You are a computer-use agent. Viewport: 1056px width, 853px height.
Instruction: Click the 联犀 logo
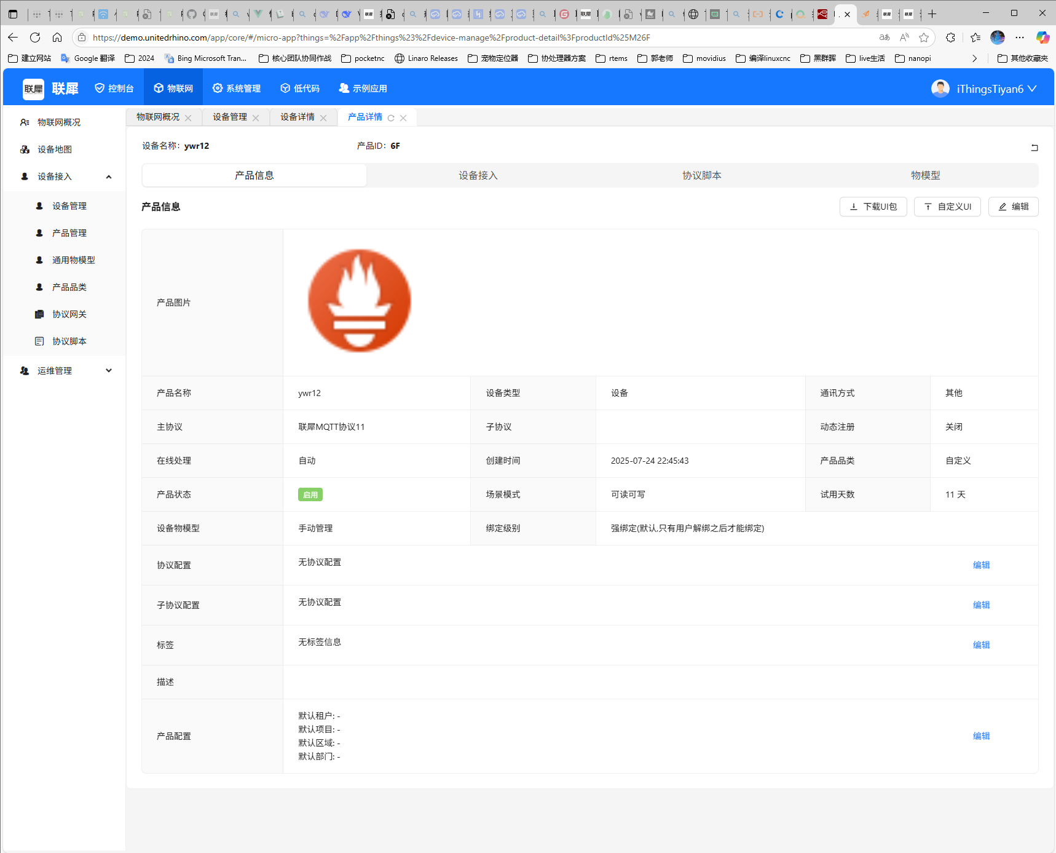(50, 89)
